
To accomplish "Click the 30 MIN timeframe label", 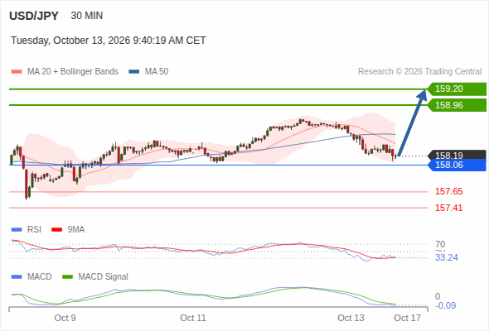I will (x=87, y=16).
